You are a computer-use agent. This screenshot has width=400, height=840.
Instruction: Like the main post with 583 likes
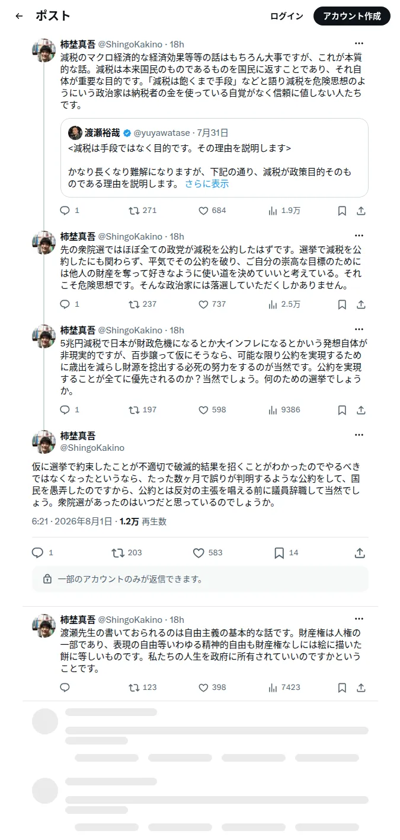pos(199,553)
